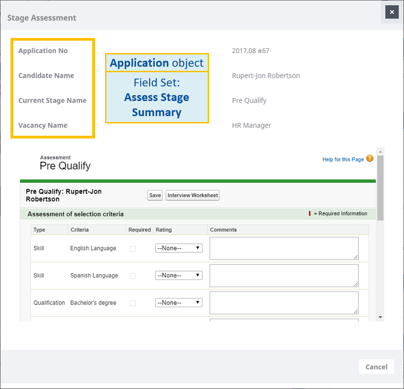The image size is (404, 389).
Task: Toggle Required checkbox for English Language
Action: 133,249
